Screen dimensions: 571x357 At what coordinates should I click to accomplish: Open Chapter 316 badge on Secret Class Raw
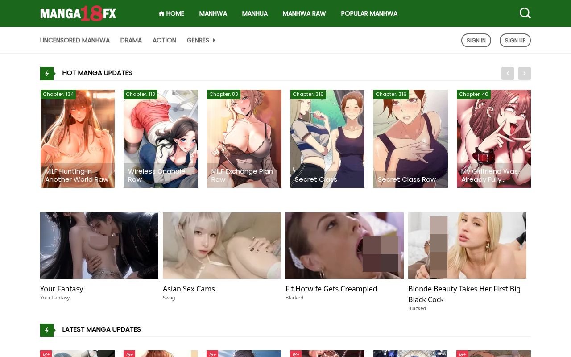[x=391, y=94]
